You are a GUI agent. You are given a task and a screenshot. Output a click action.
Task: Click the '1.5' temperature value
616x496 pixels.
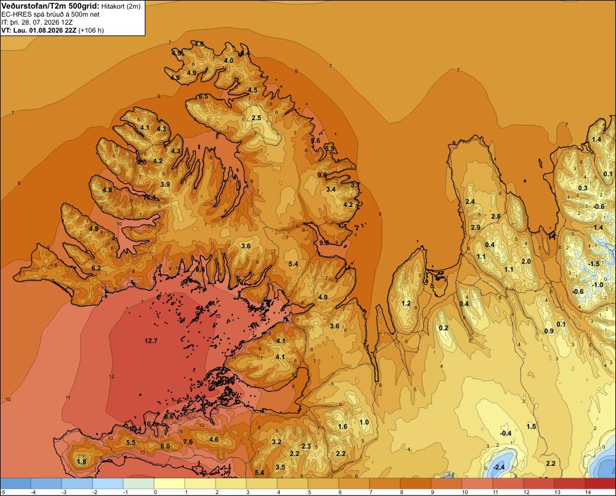pos(531,426)
